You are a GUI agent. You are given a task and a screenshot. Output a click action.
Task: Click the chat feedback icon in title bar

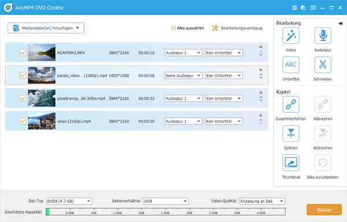[303, 7]
